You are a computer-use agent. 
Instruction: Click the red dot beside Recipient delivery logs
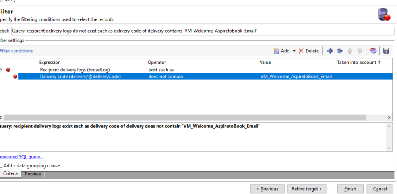point(8,70)
